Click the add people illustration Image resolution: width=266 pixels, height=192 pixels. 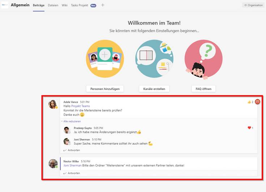105,58
